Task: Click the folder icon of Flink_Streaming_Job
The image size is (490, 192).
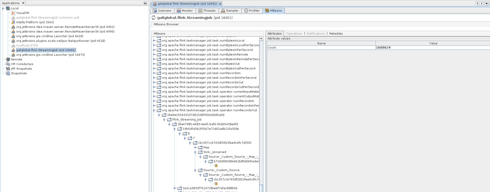Action: click(x=169, y=120)
